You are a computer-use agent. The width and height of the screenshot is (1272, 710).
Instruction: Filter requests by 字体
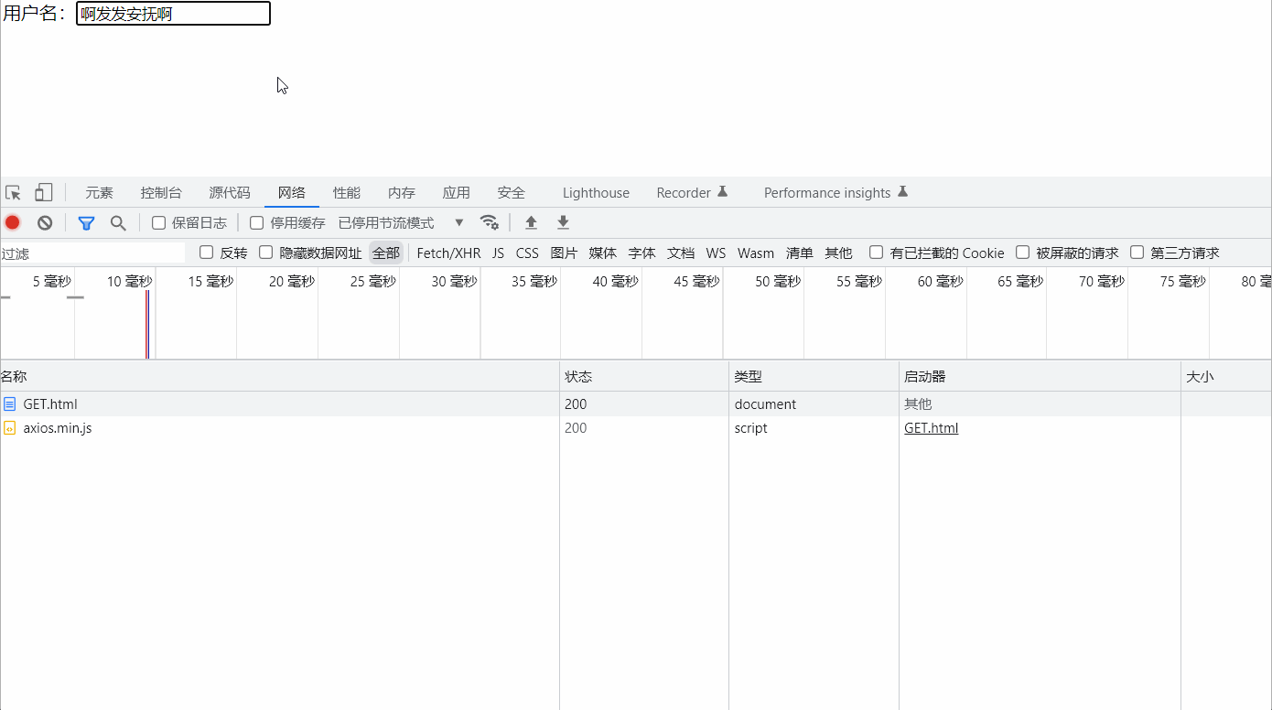[x=641, y=253]
